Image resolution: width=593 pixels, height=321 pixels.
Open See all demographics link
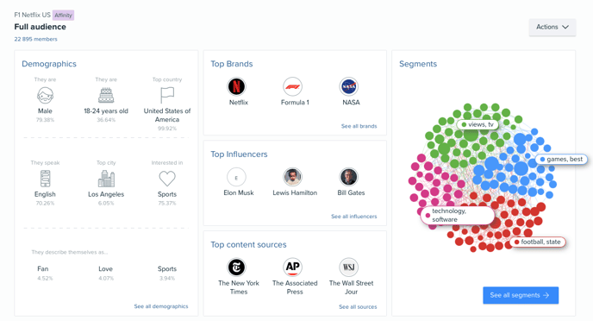tap(161, 306)
